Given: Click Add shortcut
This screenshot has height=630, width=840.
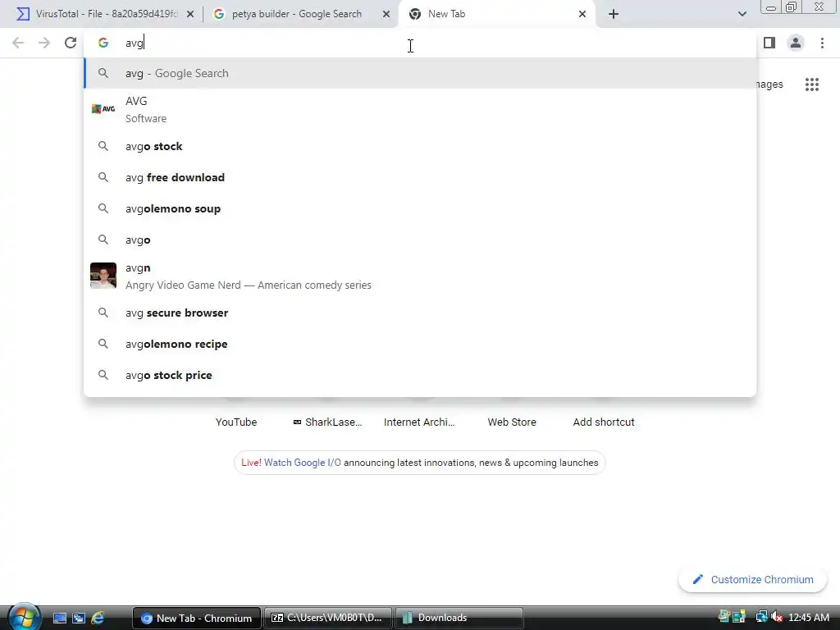Looking at the screenshot, I should 604,422.
